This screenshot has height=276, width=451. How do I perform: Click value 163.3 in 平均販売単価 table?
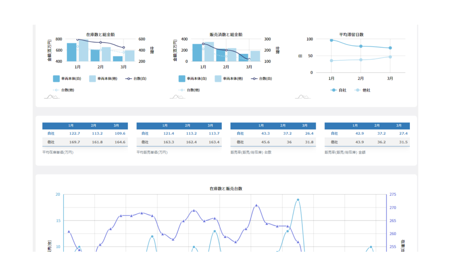coord(168,142)
